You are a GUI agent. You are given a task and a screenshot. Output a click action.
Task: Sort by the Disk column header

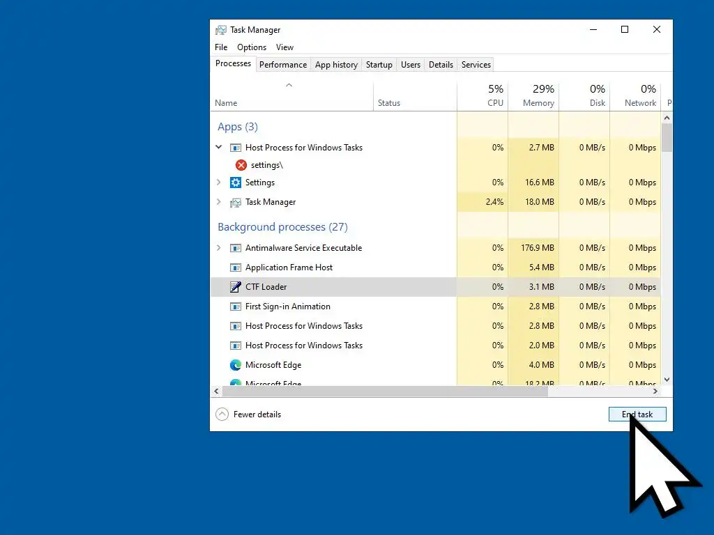coord(584,96)
